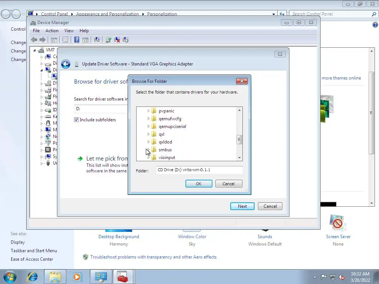
Task: Click Device Manager toolbar Forward arrow
Action: (x=43, y=40)
